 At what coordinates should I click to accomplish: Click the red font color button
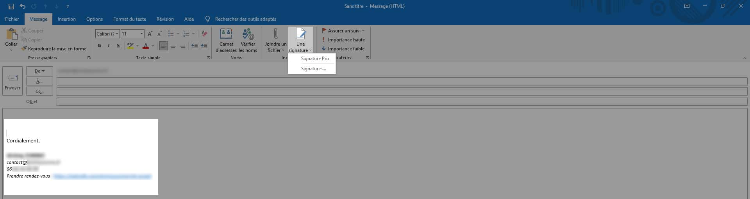click(146, 46)
